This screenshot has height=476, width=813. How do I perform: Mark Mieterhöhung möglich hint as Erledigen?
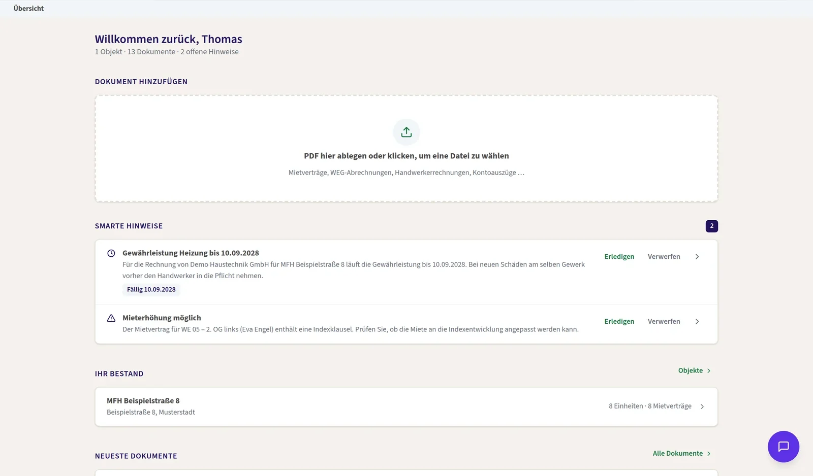(x=619, y=322)
